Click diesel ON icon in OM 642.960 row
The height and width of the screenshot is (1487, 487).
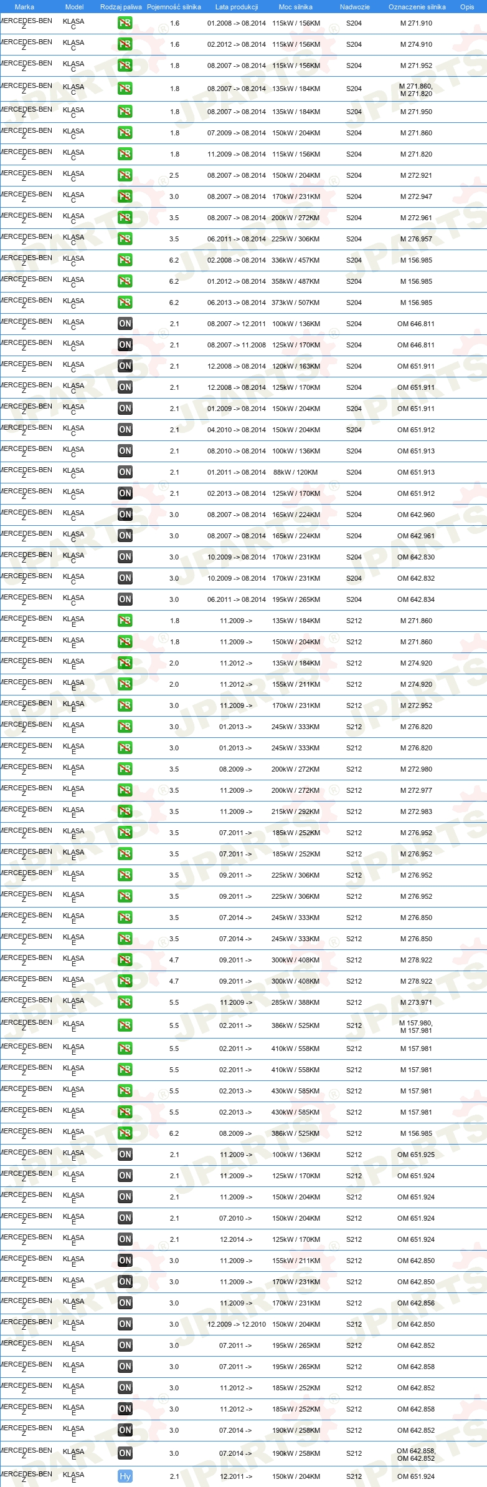[x=125, y=515]
